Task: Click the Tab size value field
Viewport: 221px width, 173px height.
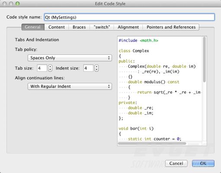Action: 42,68
